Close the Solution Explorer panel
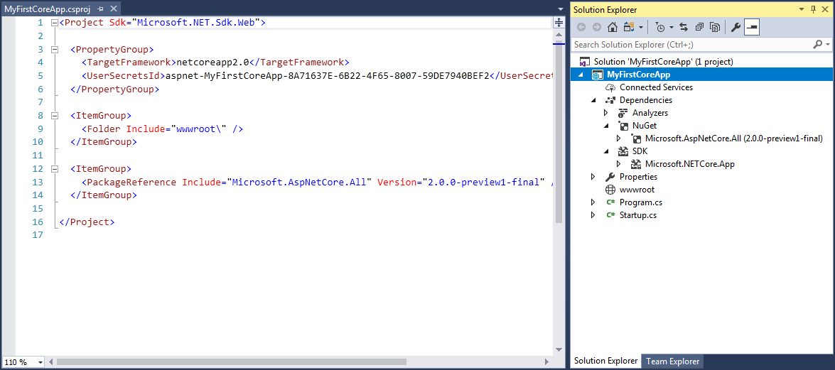 [x=826, y=9]
